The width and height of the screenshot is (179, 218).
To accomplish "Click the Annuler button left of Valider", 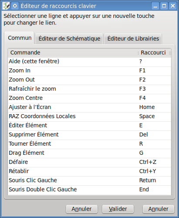I will click(82, 209).
